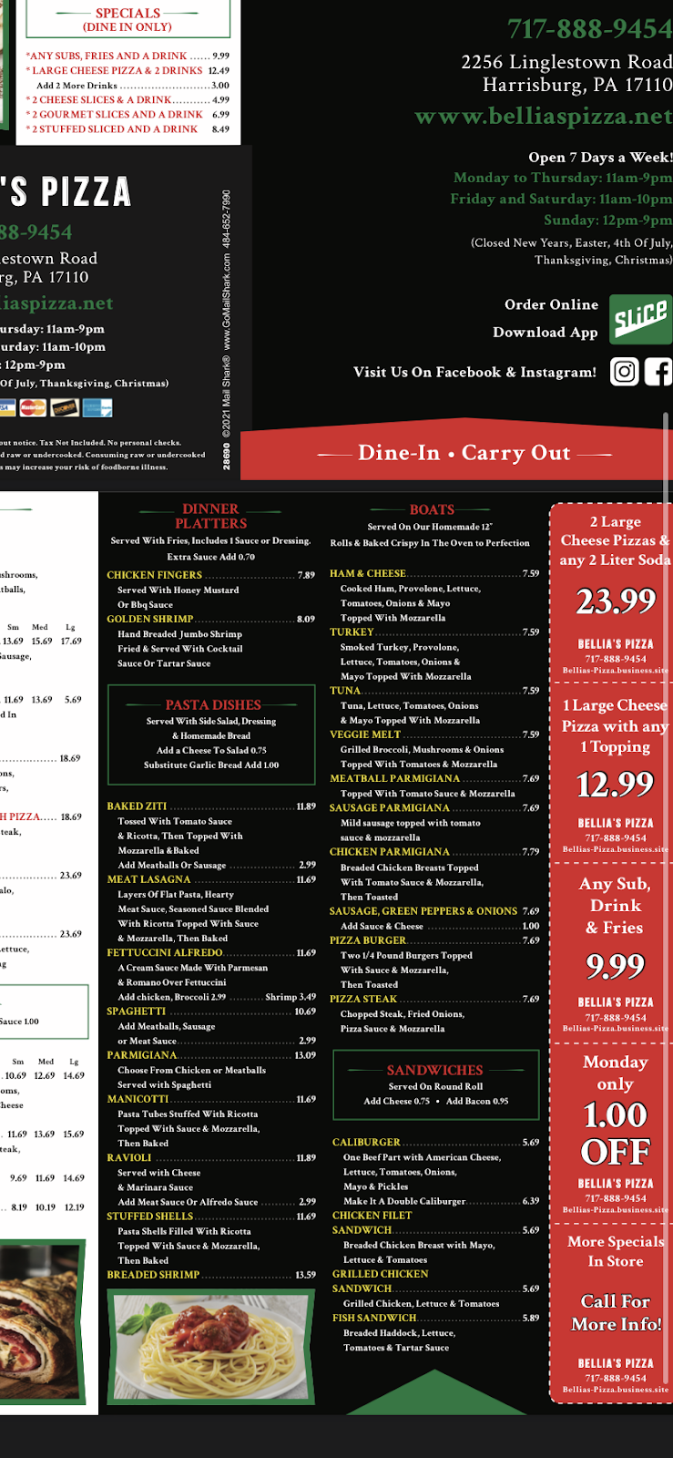Click the 23.99 two large pizzas coupon
This screenshot has height=1458, width=673.
pyautogui.click(x=615, y=590)
